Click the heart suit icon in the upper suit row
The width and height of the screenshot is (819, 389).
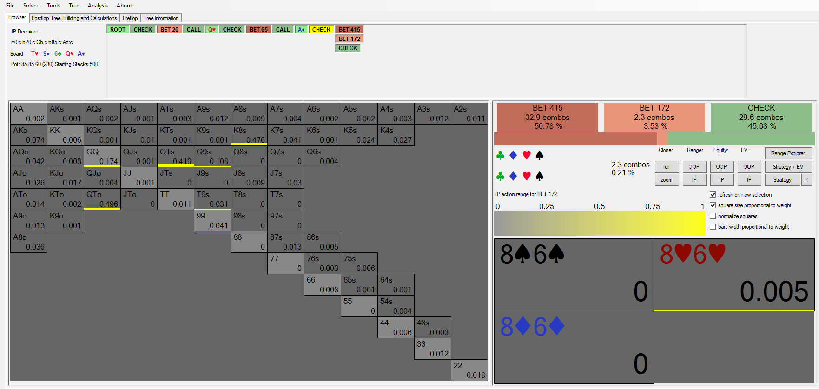coord(527,155)
